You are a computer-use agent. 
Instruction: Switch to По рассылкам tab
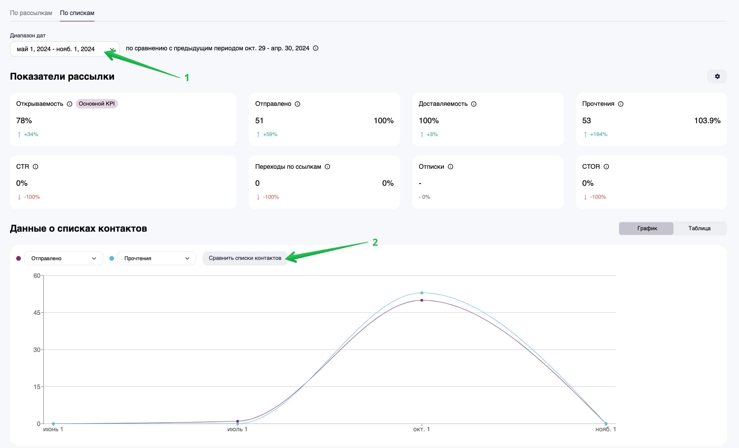pyautogui.click(x=31, y=13)
